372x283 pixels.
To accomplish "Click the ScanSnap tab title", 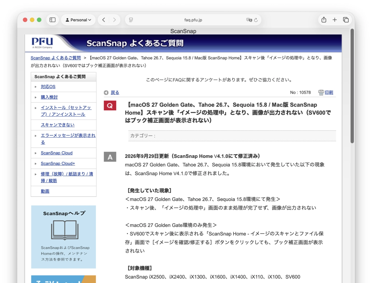I will point(183,31).
